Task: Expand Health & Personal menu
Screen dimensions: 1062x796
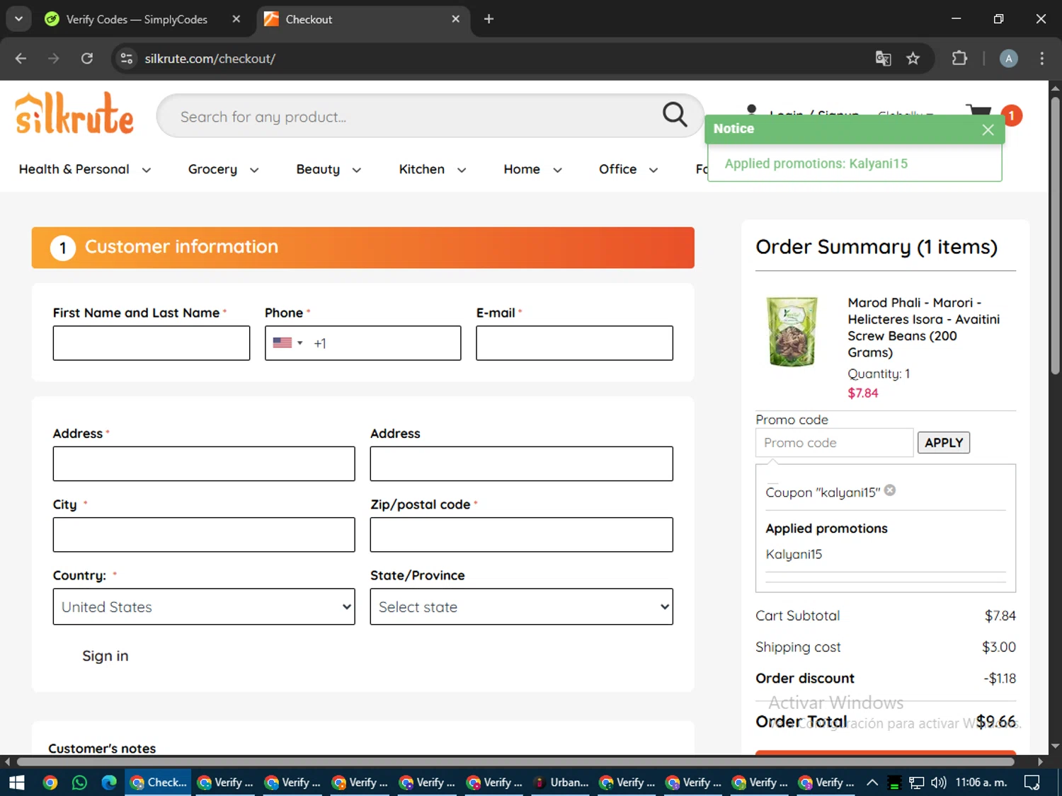Action: coord(85,169)
